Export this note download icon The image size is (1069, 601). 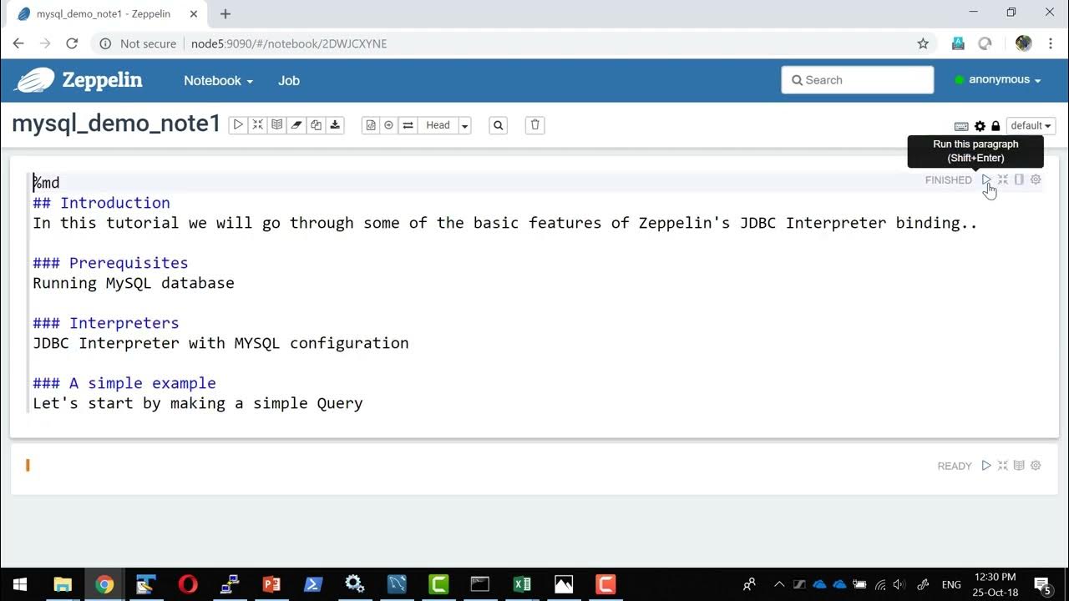[335, 125]
